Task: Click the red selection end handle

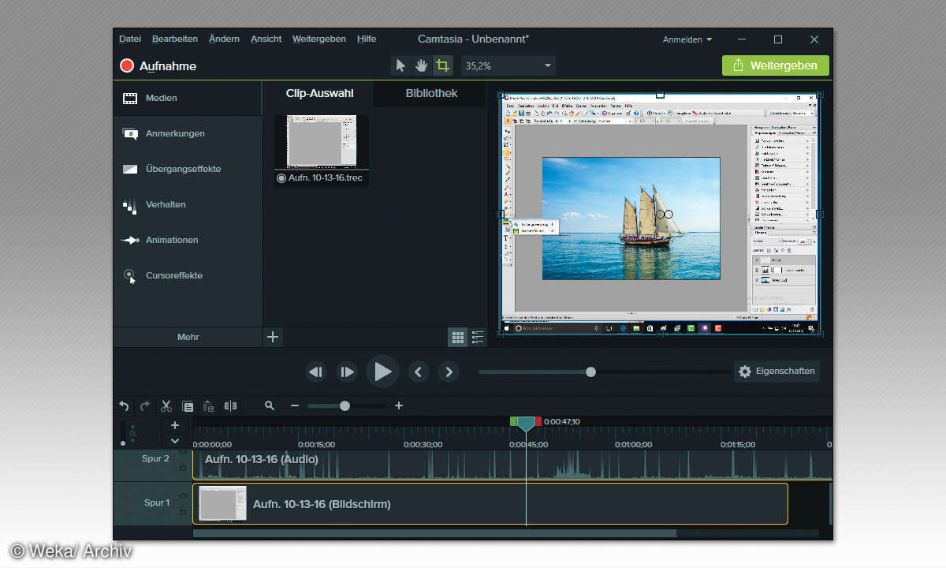Action: click(x=538, y=421)
